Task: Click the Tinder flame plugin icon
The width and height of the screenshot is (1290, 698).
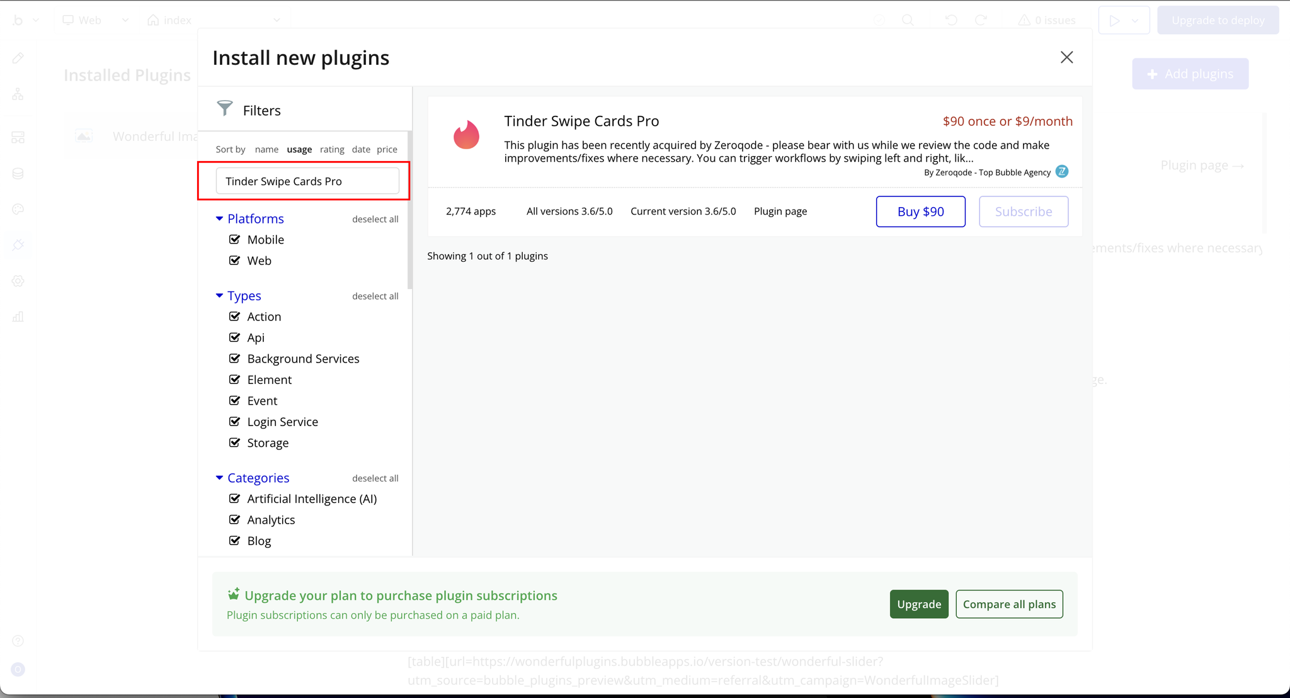Action: (466, 135)
